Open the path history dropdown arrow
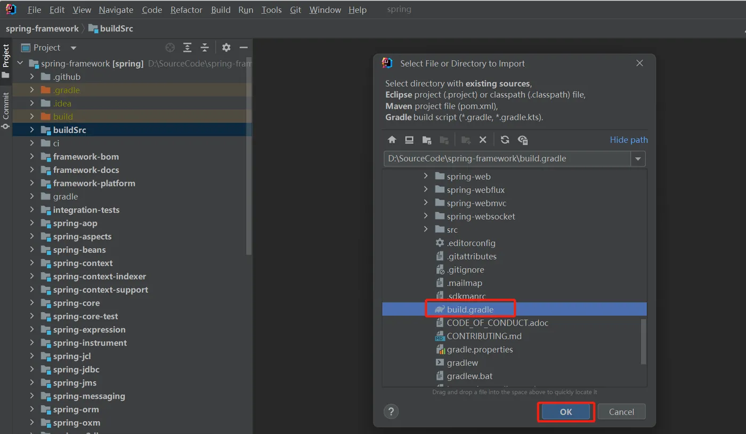 tap(638, 158)
